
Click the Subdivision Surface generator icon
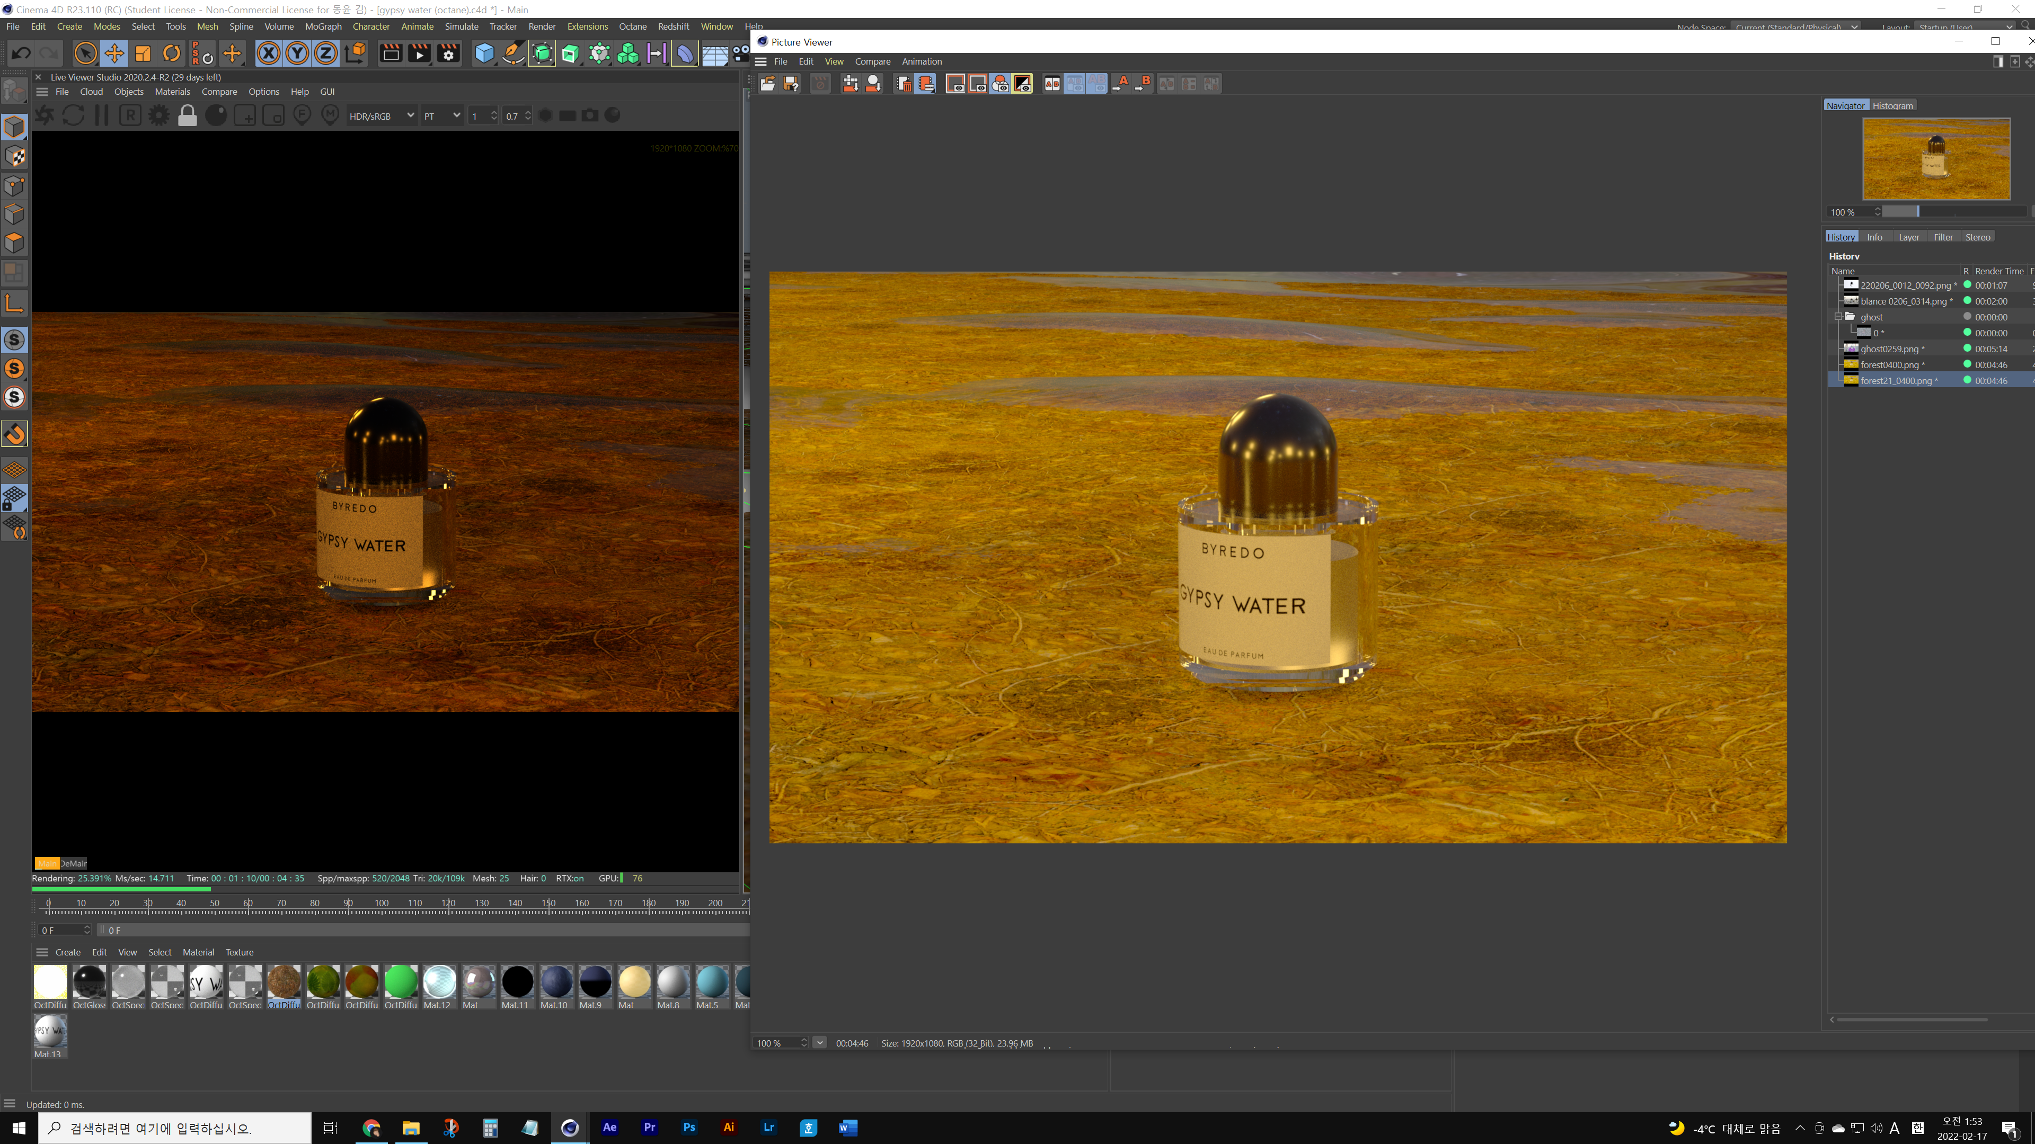tap(542, 53)
